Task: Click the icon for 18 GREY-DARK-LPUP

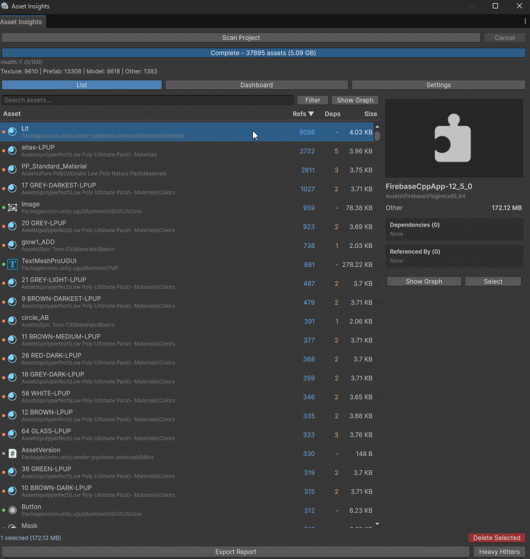Action: pos(13,377)
